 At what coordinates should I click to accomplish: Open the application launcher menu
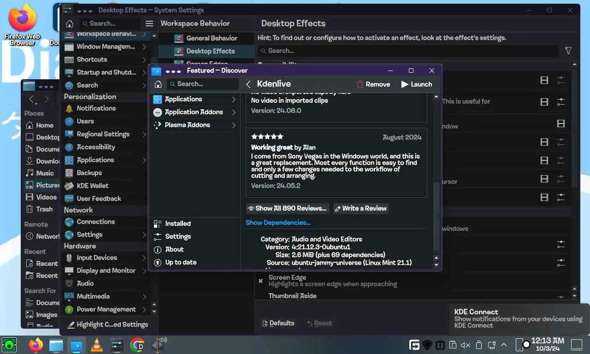tap(9, 345)
